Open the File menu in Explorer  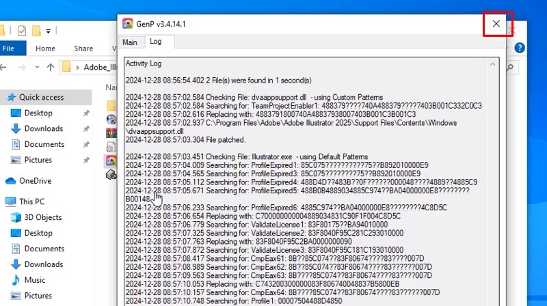[x=9, y=48]
